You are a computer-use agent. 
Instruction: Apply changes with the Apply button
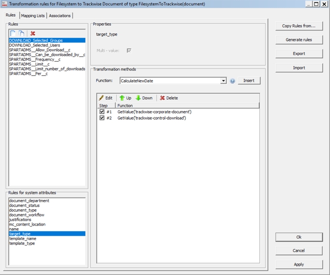click(x=298, y=264)
